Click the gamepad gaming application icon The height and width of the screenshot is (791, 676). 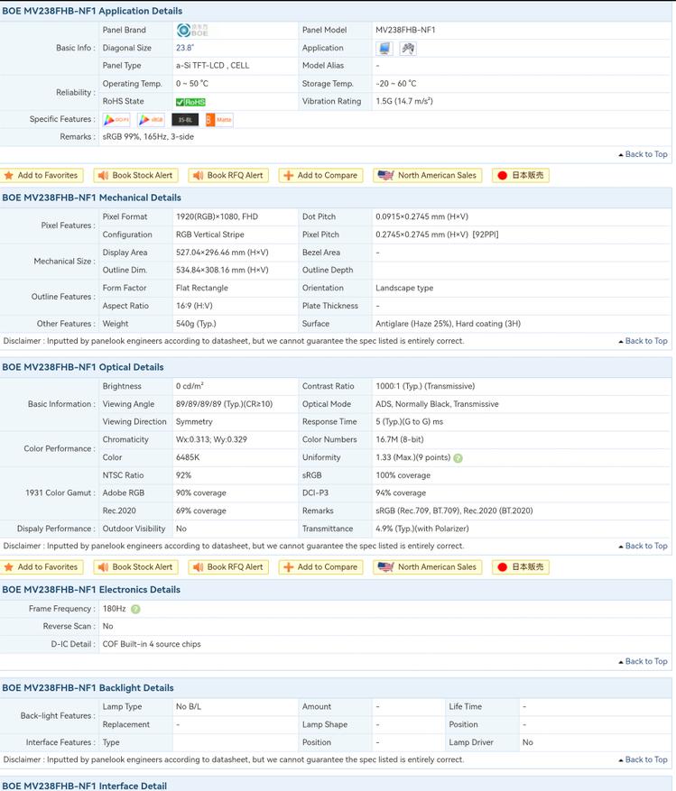(408, 48)
